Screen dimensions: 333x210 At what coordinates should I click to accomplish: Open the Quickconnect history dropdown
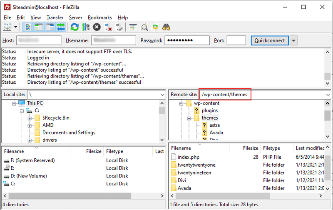293,40
